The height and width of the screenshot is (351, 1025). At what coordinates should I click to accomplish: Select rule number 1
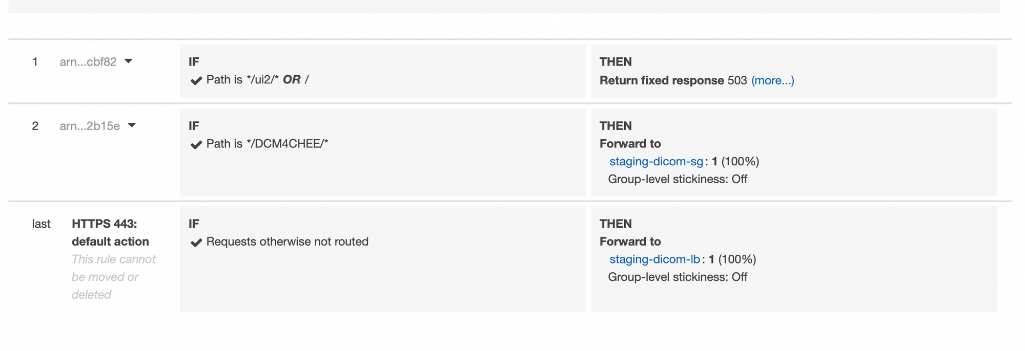point(35,62)
